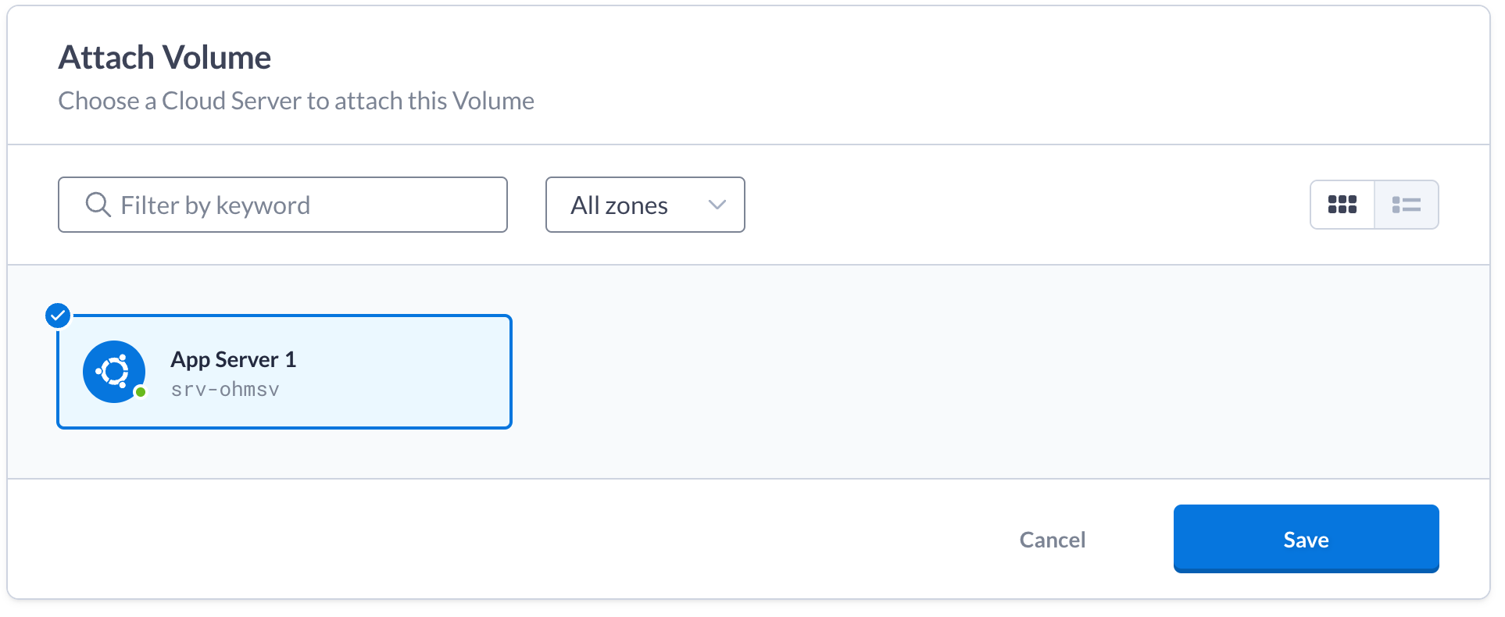
Task: Switch to grid view icon
Action: [x=1342, y=205]
